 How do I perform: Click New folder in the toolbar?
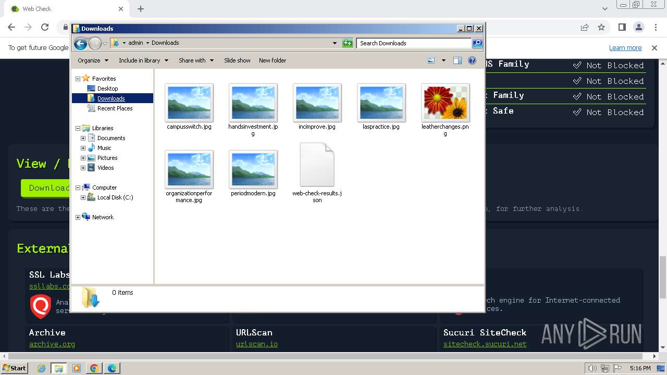[x=273, y=60]
